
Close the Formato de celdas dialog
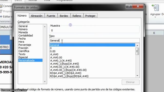(138, 6)
